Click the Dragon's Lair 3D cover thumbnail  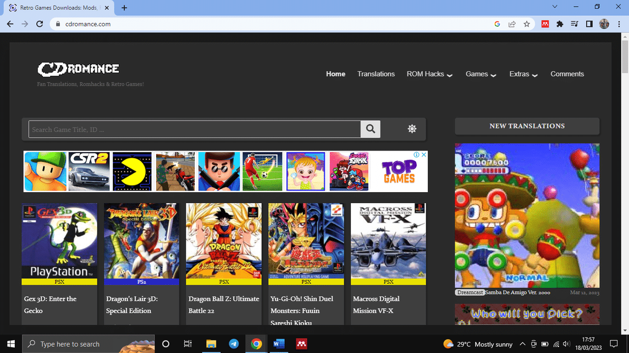[142, 241]
